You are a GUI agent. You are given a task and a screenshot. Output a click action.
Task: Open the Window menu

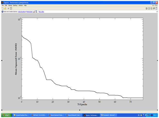point(21,5)
